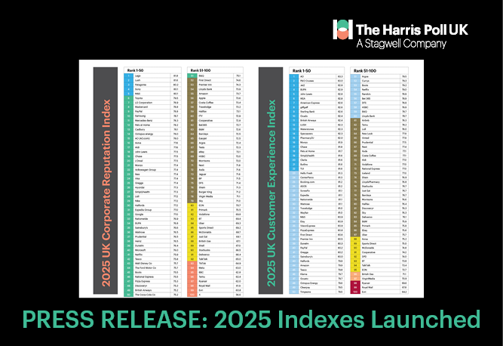
Task: Select the 'Timpsons' row
Action: [x=317, y=292]
